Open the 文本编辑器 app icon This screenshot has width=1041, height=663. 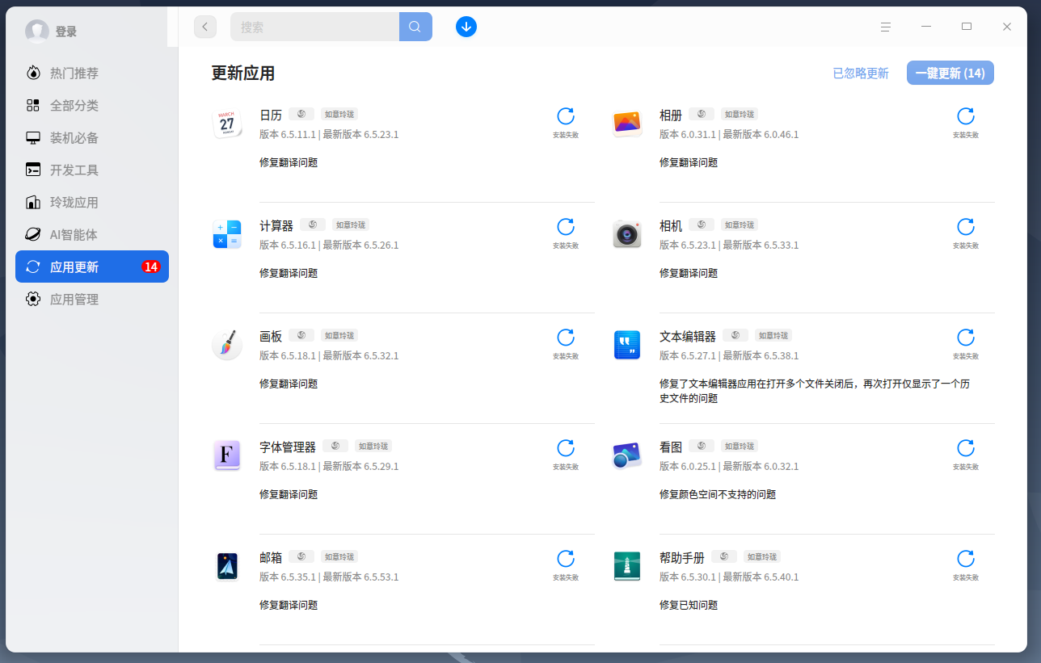[627, 345]
